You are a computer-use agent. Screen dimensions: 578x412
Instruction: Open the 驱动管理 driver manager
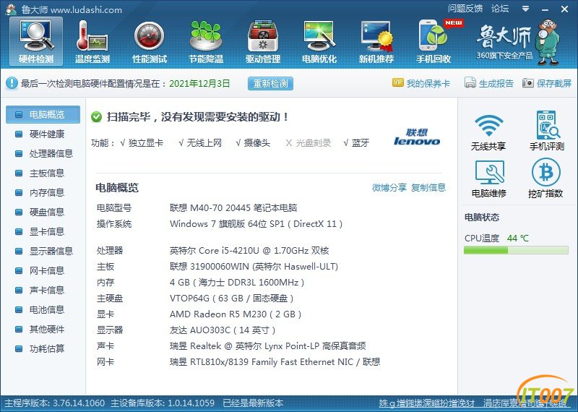click(263, 41)
